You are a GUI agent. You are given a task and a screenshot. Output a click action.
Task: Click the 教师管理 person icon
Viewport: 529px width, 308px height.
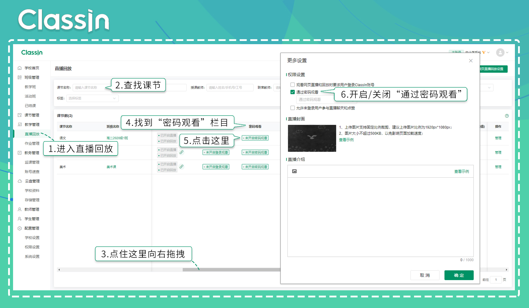click(x=20, y=209)
